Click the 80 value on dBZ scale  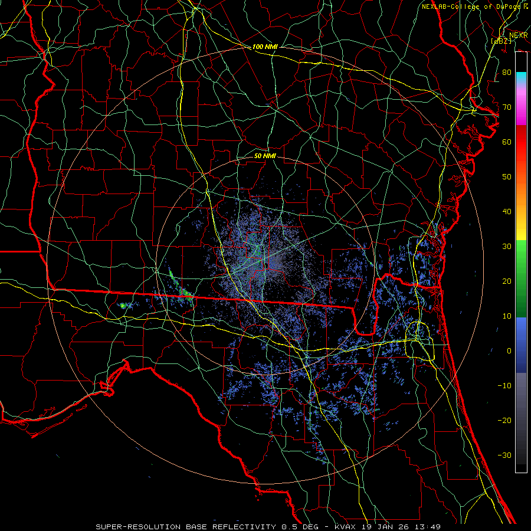[x=507, y=73]
